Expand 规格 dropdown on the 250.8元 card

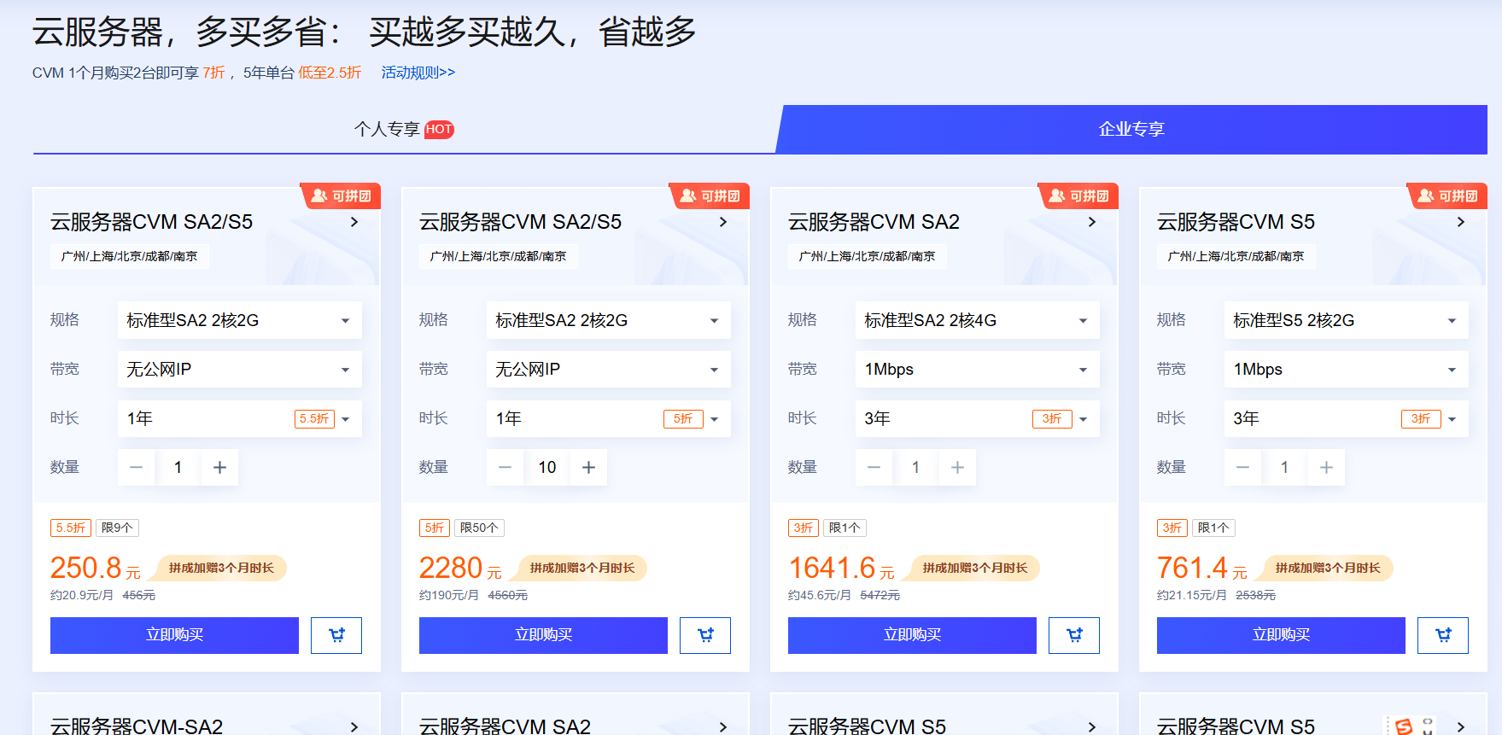tap(240, 320)
